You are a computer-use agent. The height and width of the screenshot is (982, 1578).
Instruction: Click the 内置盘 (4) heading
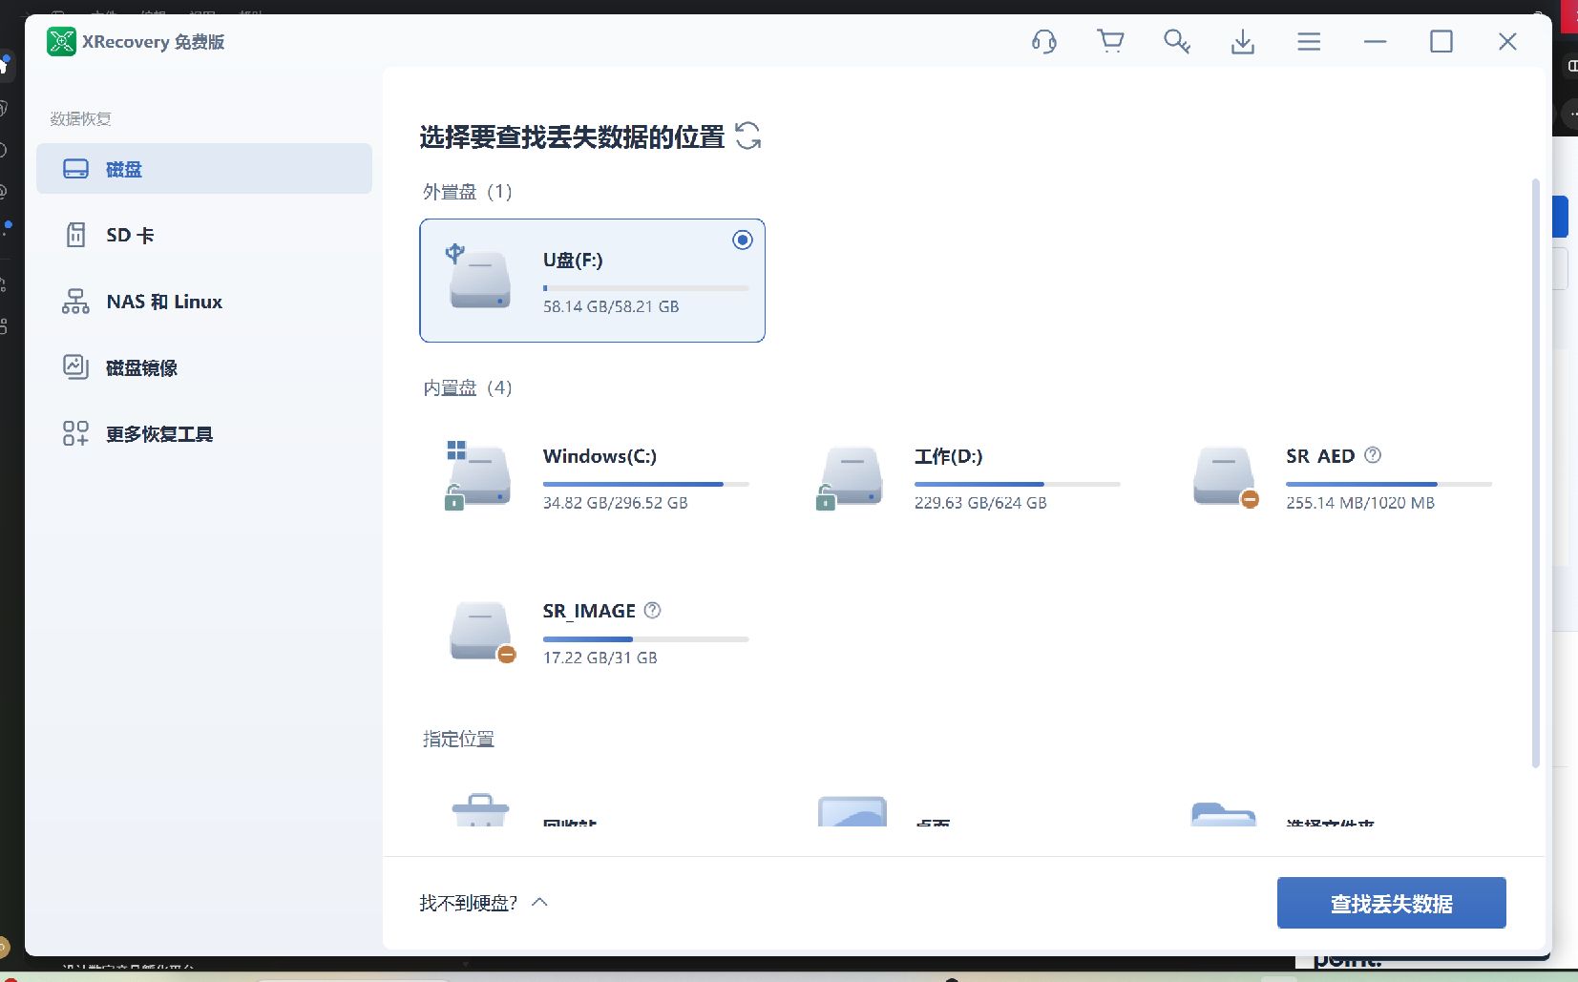click(x=468, y=387)
